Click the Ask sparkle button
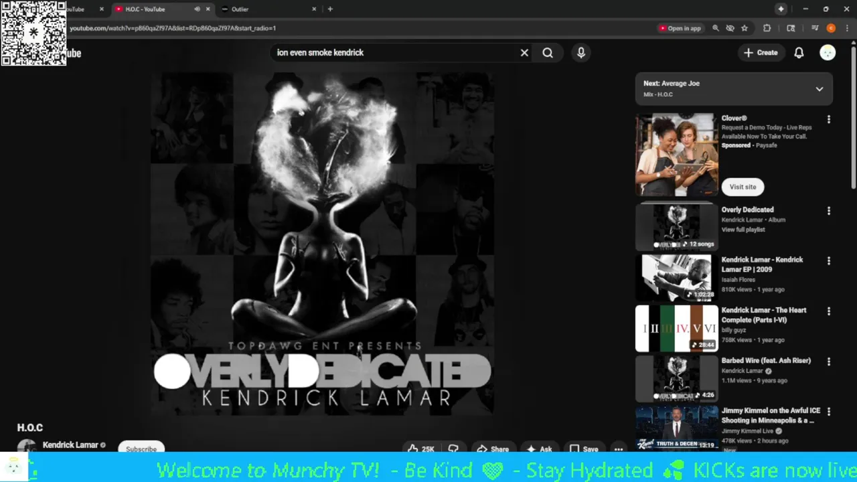Viewport: 857px width, 482px height. 539,448
